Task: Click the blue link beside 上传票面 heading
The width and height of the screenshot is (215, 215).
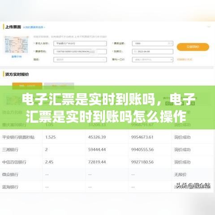Action: (34, 27)
